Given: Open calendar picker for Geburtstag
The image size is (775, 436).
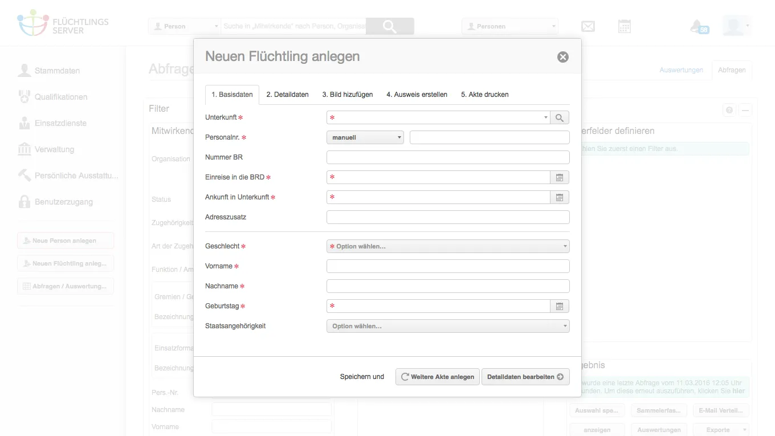Looking at the screenshot, I should (x=560, y=306).
